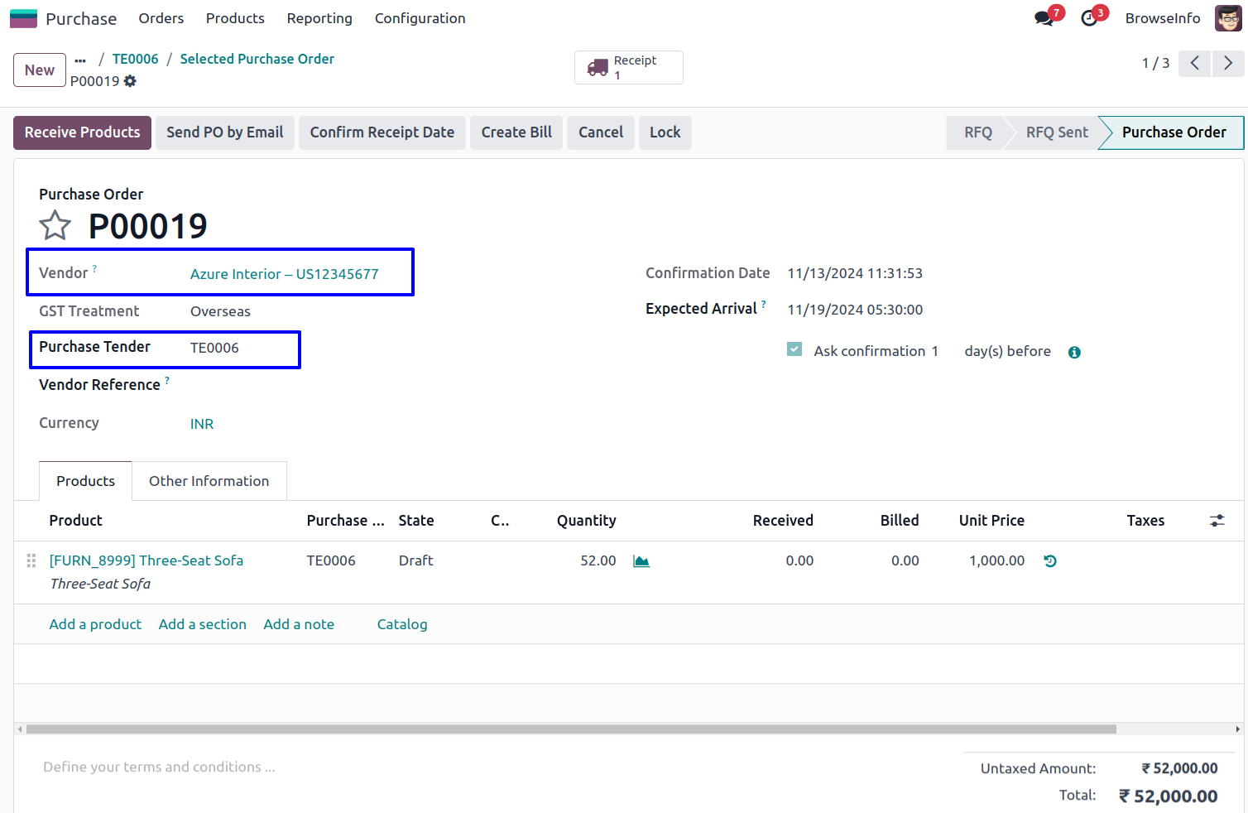Switch to Other Information tab
1248x813 pixels.
point(209,481)
